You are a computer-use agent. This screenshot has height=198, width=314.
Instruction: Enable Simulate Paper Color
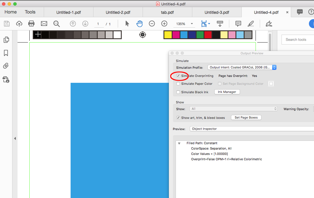[x=178, y=84]
